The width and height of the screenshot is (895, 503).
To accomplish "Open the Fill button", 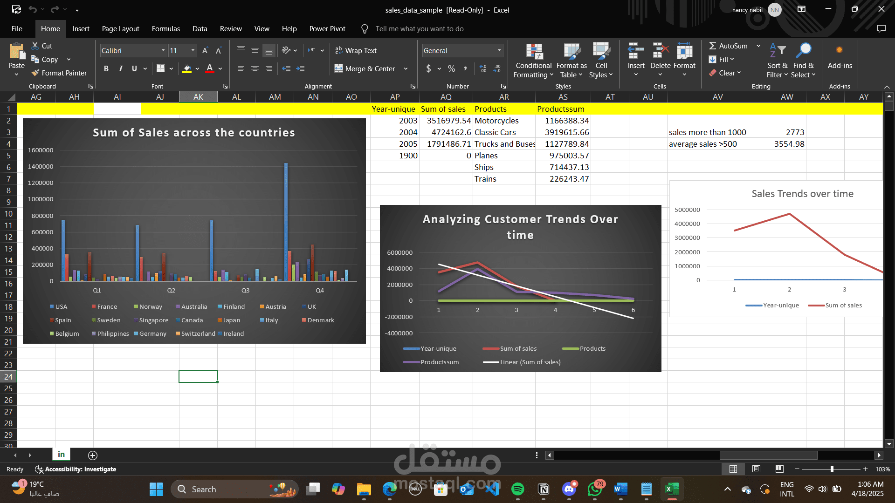I will 721,59.
